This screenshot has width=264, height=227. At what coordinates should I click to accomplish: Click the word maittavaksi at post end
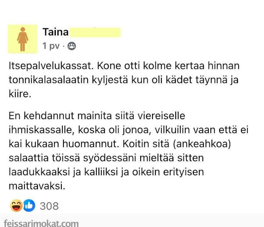point(37,186)
